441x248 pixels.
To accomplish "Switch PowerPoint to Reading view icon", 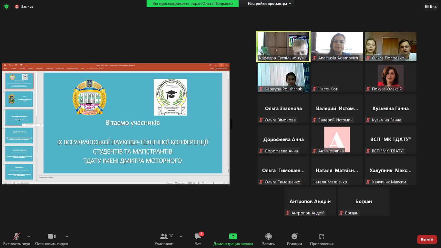I will (199, 183).
